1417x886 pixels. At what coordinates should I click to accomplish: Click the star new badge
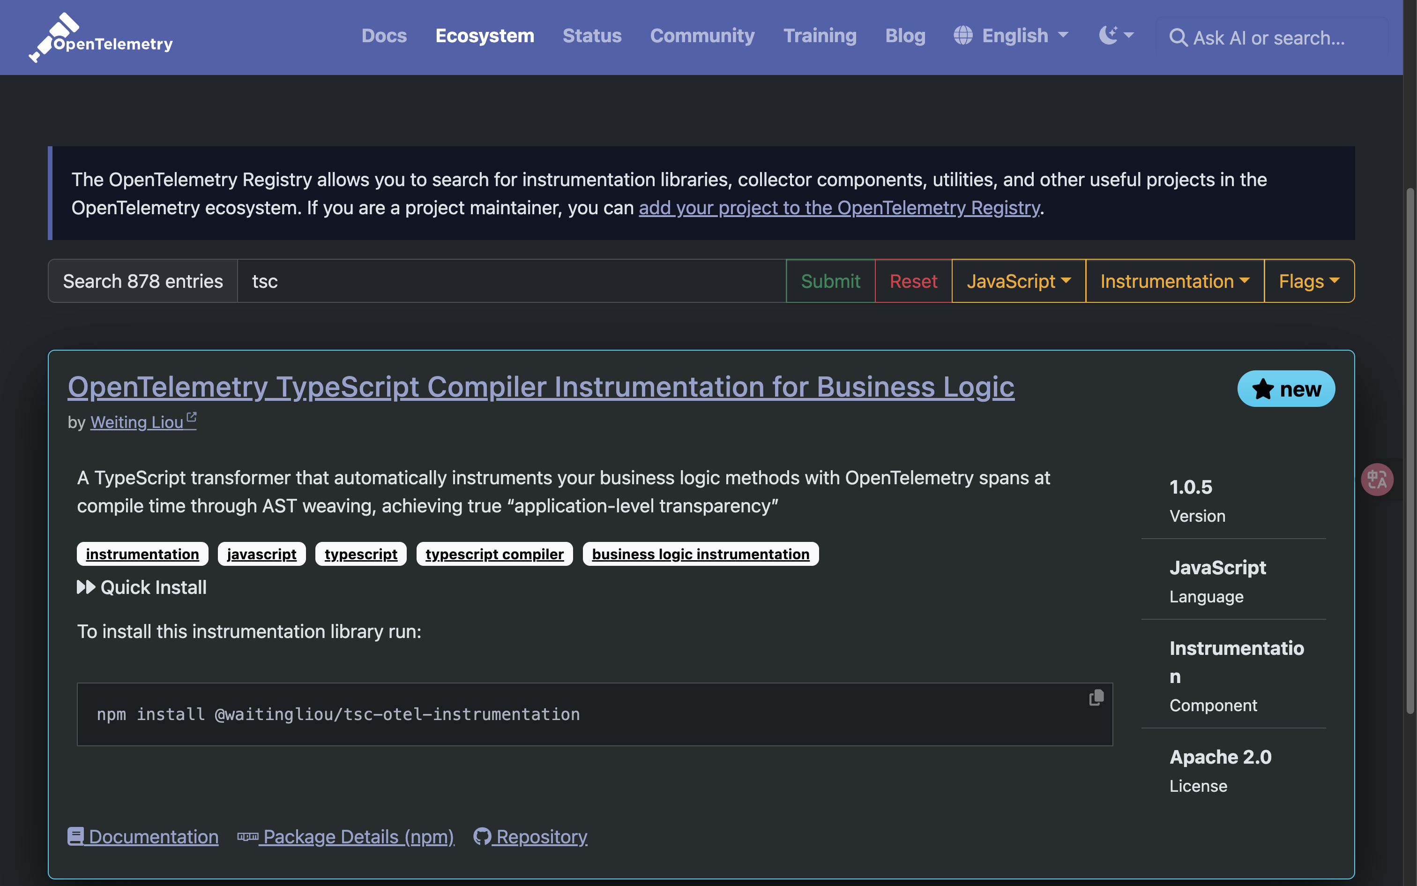click(x=1286, y=389)
